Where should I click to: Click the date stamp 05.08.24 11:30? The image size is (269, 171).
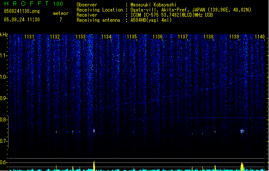tap(22, 20)
